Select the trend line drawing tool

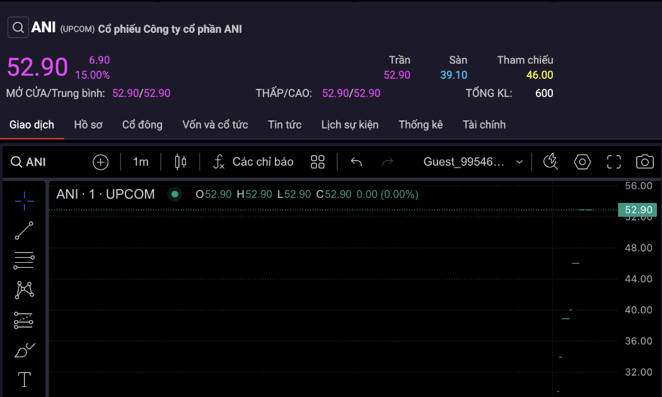[24, 231]
